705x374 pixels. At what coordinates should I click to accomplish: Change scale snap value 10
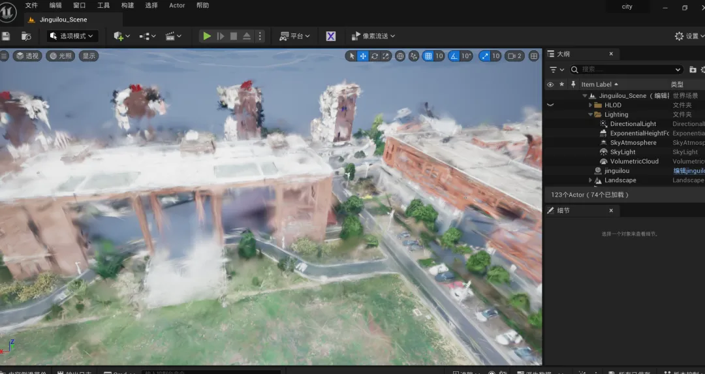point(495,56)
